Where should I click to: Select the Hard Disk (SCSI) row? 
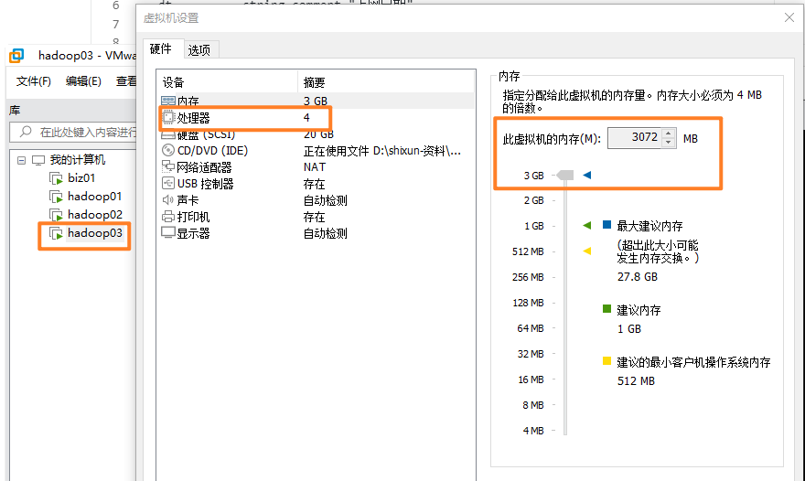[x=316, y=134]
